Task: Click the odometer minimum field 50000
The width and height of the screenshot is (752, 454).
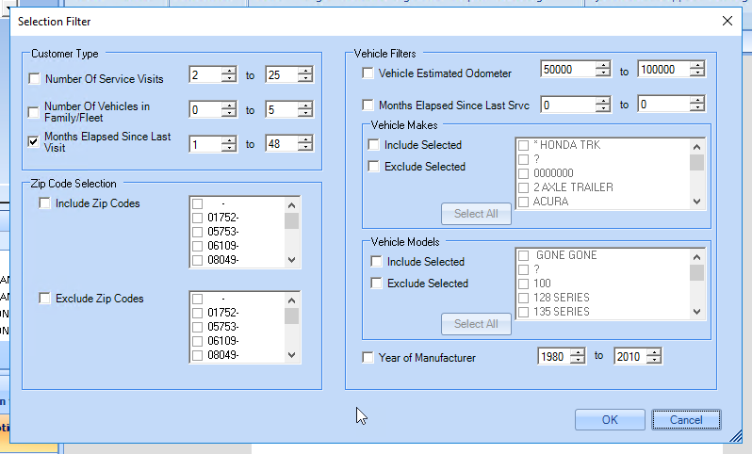Action: (567, 70)
